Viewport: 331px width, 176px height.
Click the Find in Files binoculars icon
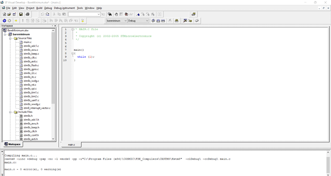[109, 15]
